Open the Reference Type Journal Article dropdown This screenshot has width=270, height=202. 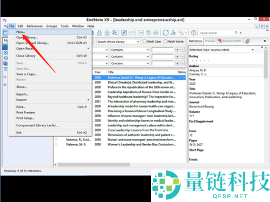point(221,50)
